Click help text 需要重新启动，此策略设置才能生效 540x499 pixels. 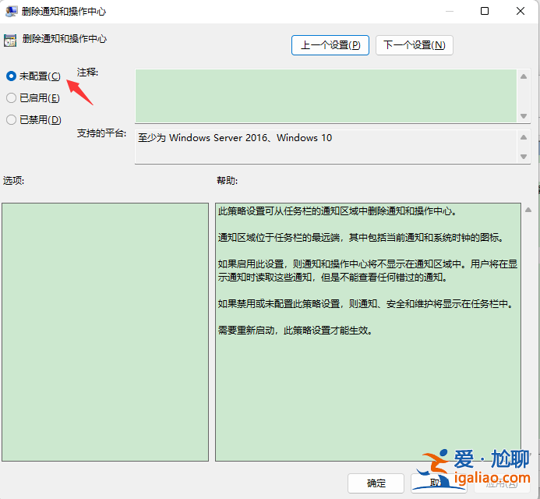coord(295,331)
